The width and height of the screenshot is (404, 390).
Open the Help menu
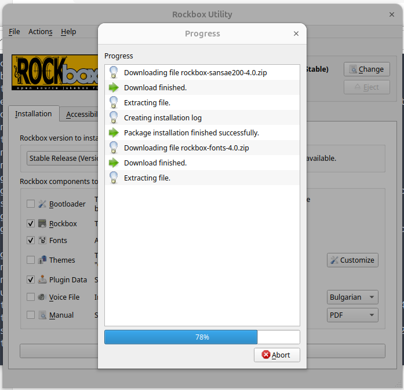click(x=68, y=32)
